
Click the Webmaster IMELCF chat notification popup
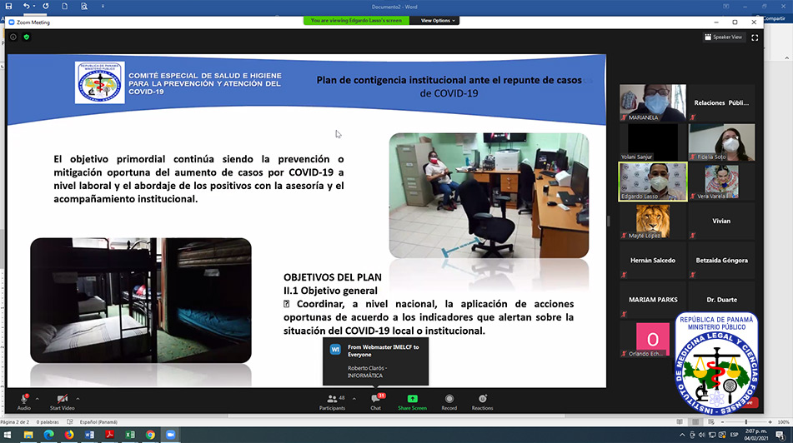click(x=376, y=361)
